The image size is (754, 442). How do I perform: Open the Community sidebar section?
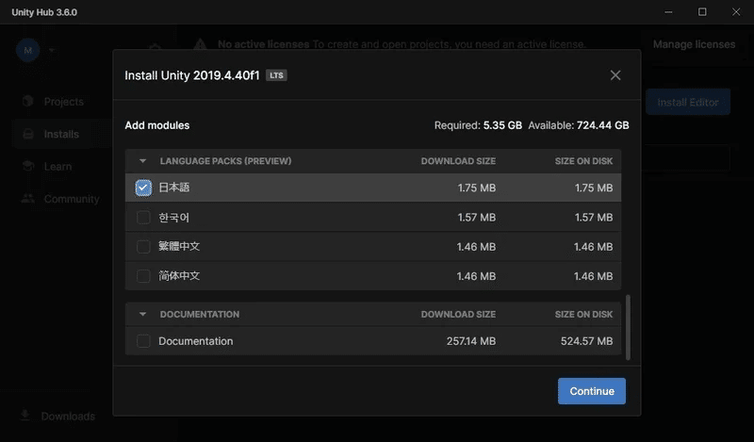[72, 199]
